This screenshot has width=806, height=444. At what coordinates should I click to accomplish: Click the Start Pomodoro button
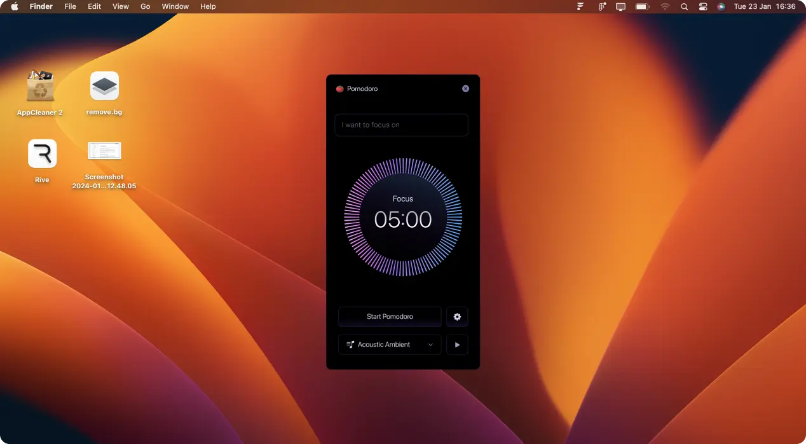tap(390, 317)
